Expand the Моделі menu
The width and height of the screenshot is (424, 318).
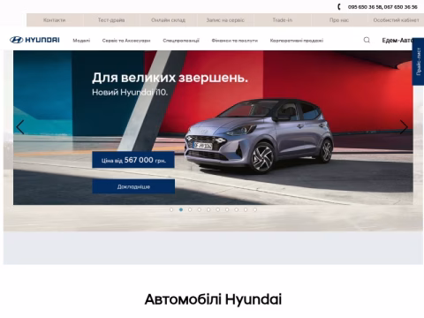point(81,41)
